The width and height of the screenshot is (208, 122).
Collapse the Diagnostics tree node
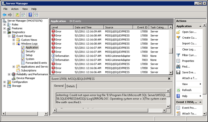point(5,32)
